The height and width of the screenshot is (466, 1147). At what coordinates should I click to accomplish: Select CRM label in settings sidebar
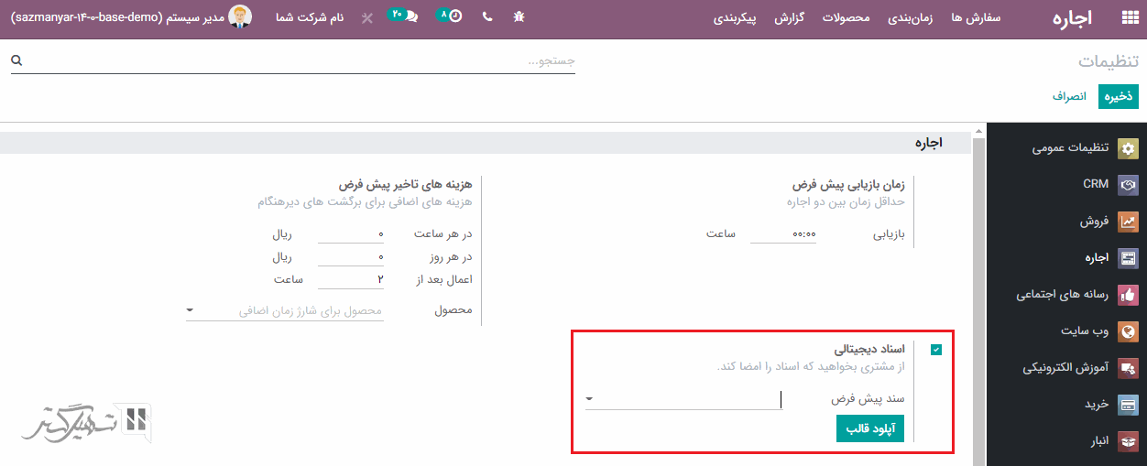1096,185
